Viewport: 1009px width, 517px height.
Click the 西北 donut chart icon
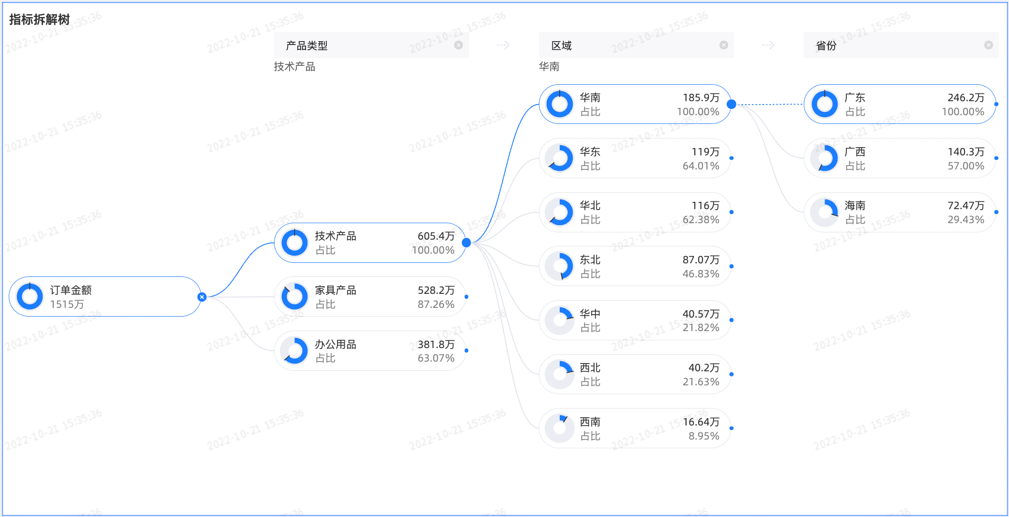click(x=560, y=374)
